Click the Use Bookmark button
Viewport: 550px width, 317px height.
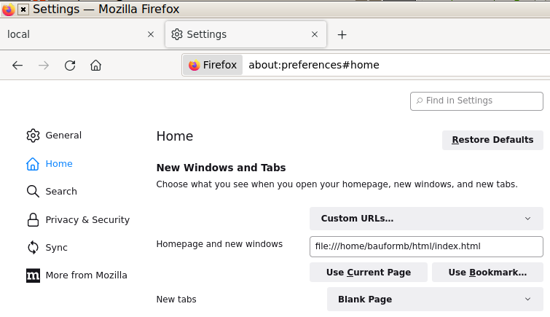click(x=487, y=273)
